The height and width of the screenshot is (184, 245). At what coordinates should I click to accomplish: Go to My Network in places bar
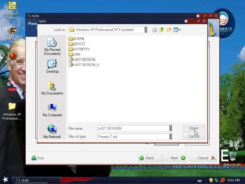coord(52,132)
